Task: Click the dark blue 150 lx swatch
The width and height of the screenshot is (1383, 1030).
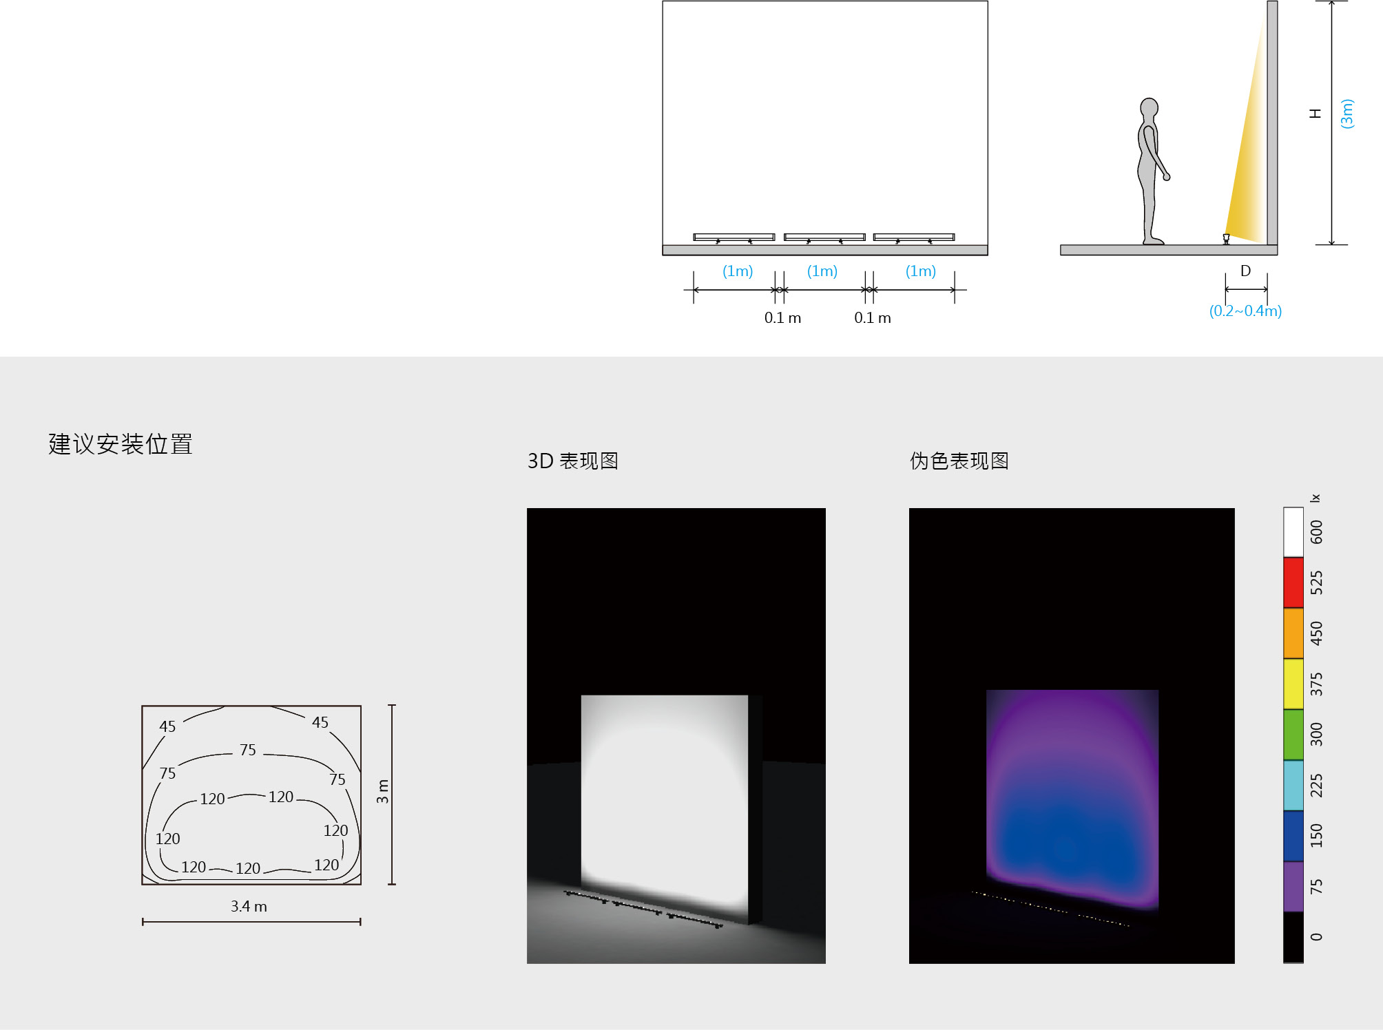Action: [1293, 836]
